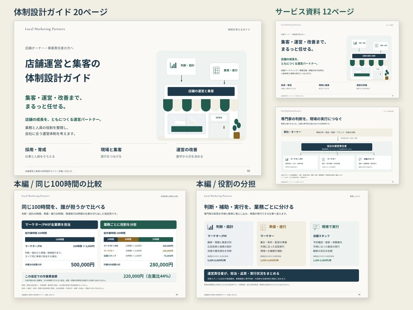Screen dimensions: 413x310
Task: Click the 店舗の運営と集客 sign on guide cover
Action: (201, 91)
